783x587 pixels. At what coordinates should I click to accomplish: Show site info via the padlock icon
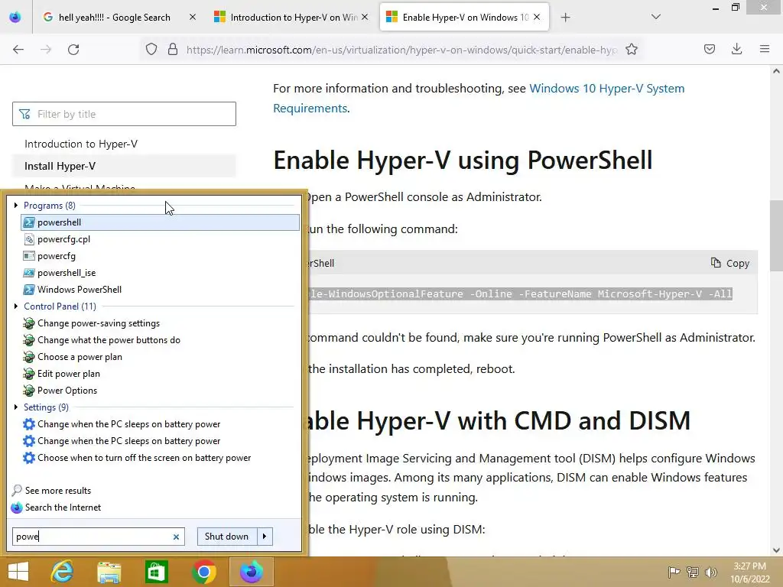pos(173,50)
